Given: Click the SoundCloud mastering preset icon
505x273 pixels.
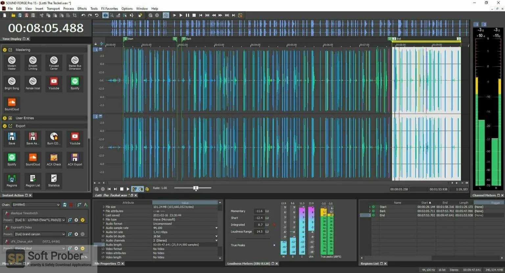Looking at the screenshot, I should (12, 104).
